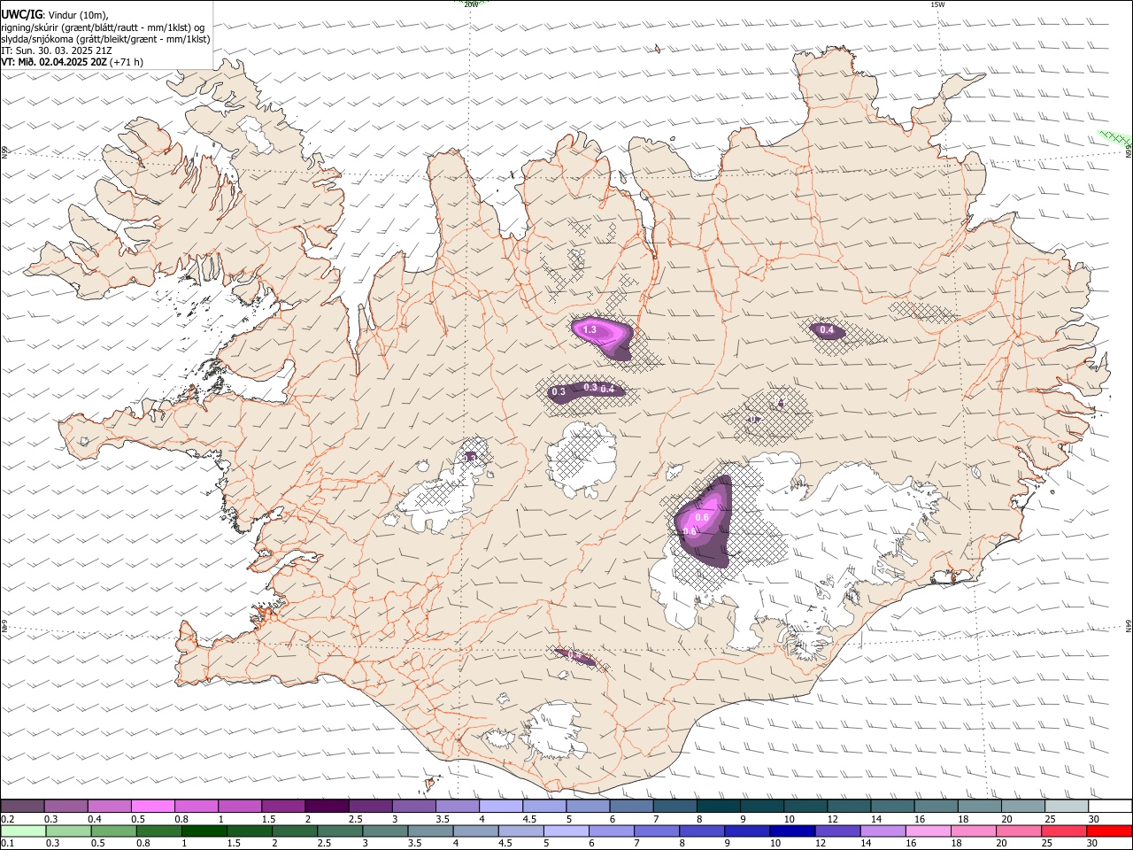
Task: Pick the magenta 1.5–2 swatch, upper scale
Action: point(283,807)
